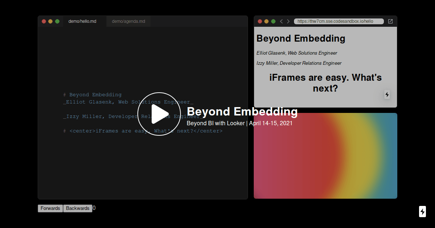Click the colorful gradient panel
Viewport: 435px width, 228px height.
tap(325, 163)
